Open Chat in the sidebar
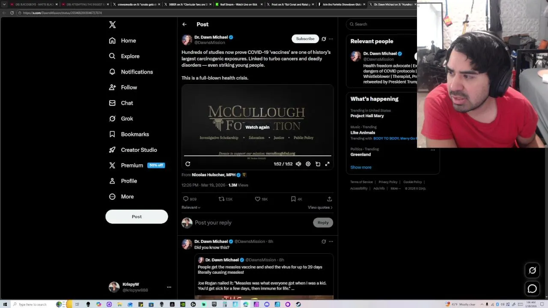548x308 pixels. point(121,103)
